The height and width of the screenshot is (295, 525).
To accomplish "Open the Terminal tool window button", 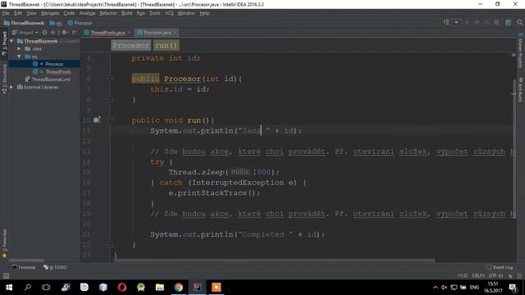I will click(24, 267).
